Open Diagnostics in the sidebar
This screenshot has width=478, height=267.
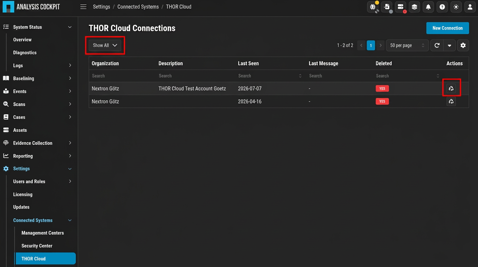(x=25, y=52)
